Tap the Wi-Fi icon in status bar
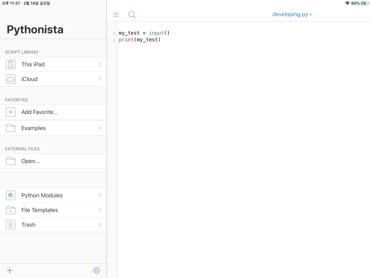Viewport: 371px width, 278px height. 347,3
